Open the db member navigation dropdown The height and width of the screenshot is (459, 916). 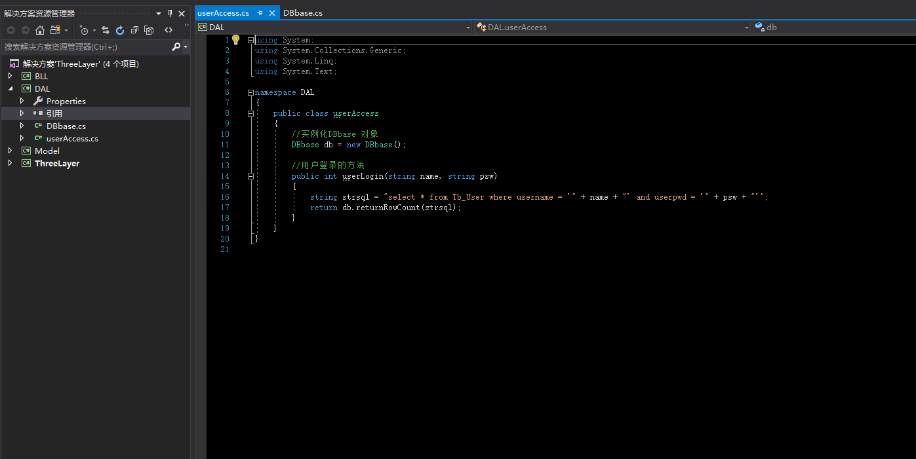[834, 28]
